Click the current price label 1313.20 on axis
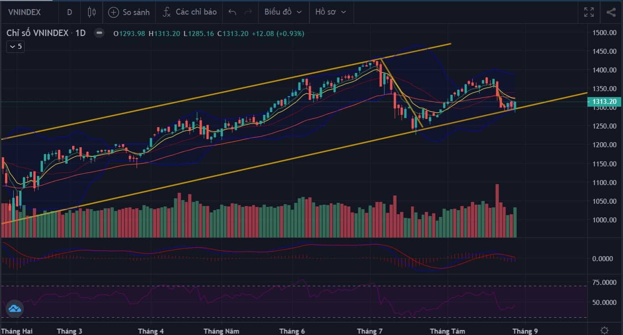 click(x=605, y=102)
